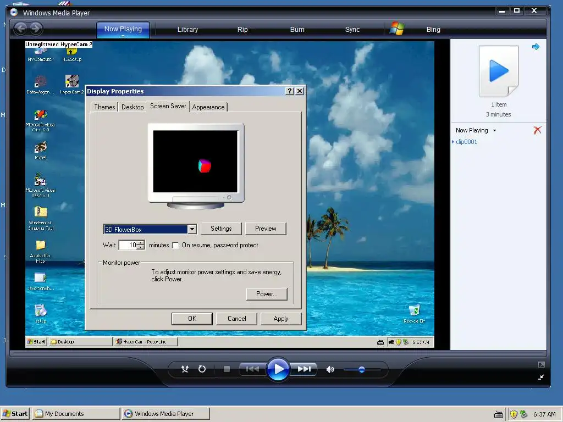
Task: Skip to the previous track
Action: pos(252,369)
